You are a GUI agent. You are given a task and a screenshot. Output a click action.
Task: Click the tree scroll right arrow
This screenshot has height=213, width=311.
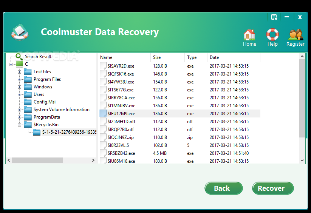[x=93, y=160]
